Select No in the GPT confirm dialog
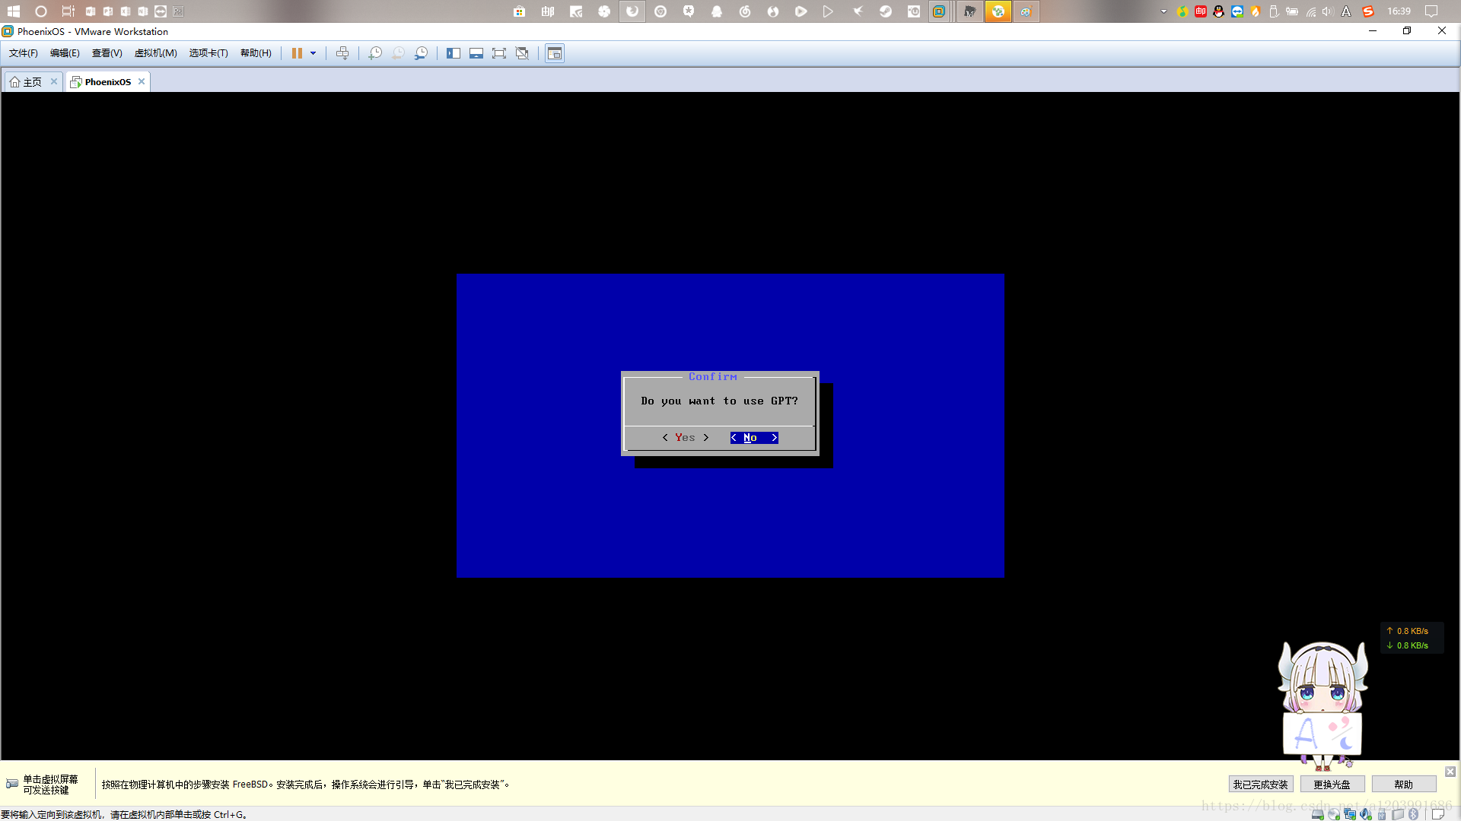Viewport: 1461px width, 821px height. click(753, 438)
